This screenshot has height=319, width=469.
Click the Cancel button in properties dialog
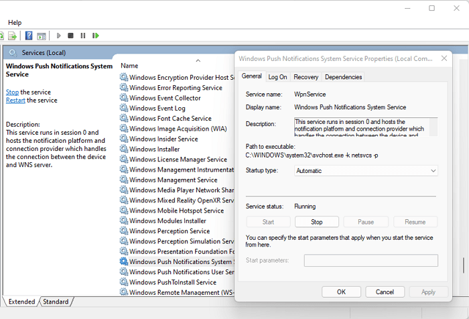385,292
